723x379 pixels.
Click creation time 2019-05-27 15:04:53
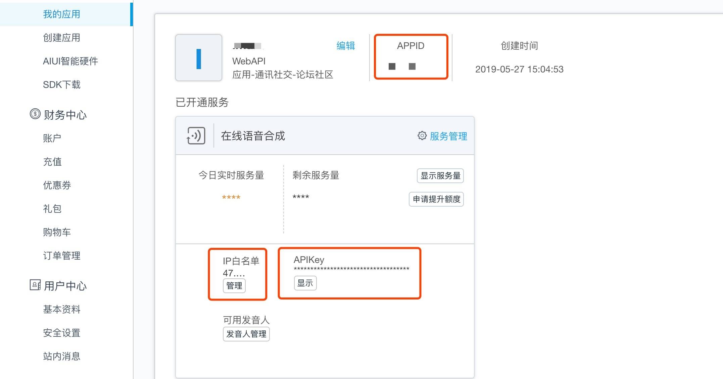519,69
